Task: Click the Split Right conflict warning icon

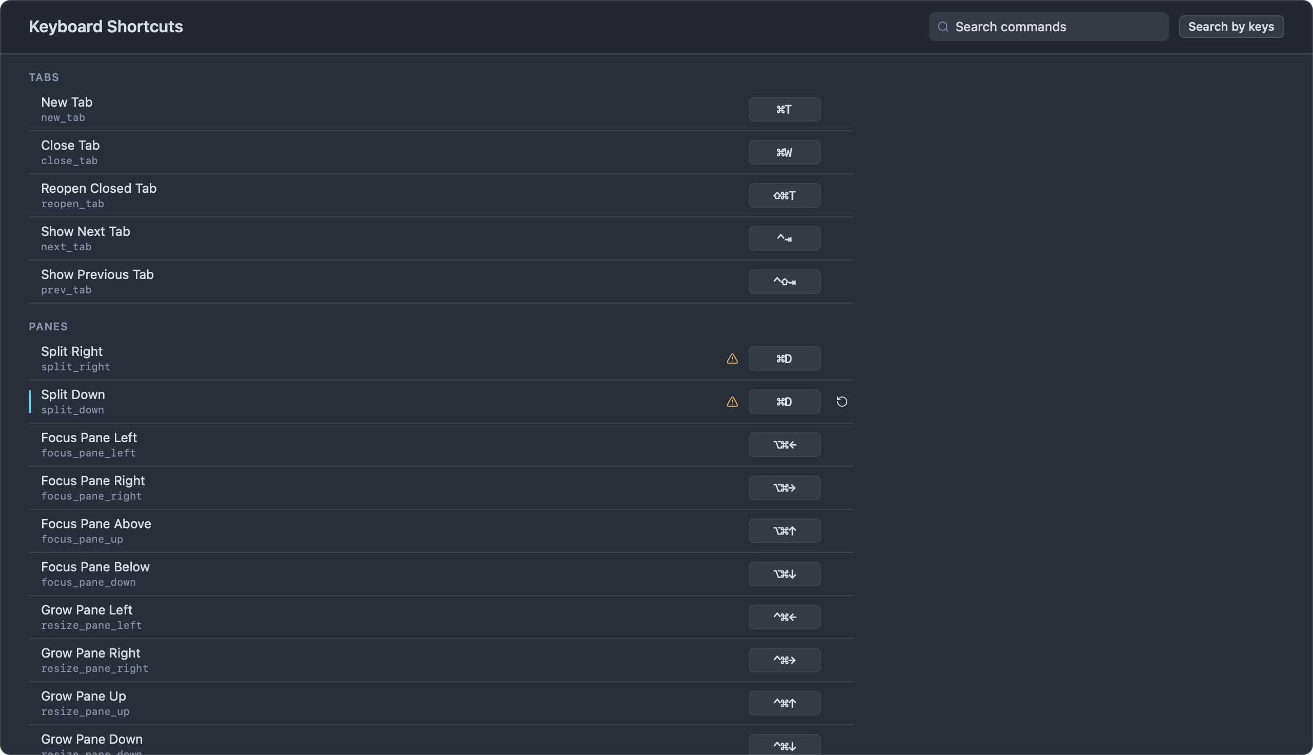Action: 732,359
